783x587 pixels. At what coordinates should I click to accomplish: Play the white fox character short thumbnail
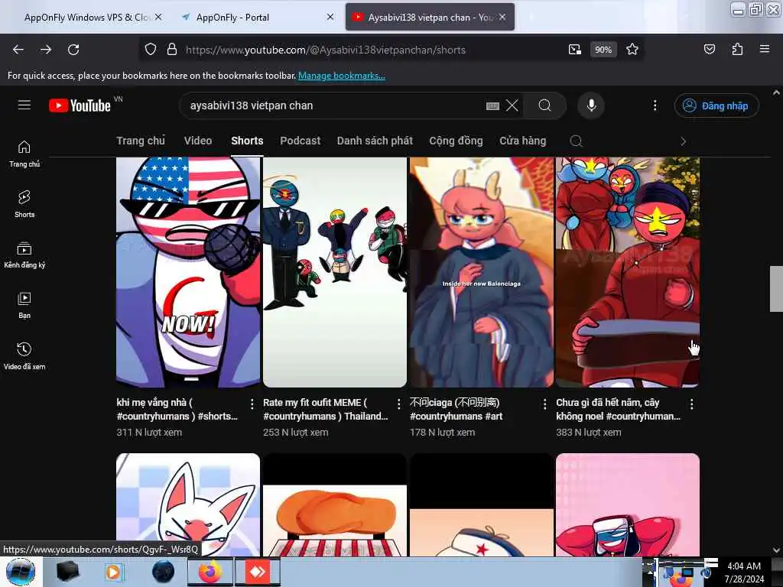pos(188,504)
